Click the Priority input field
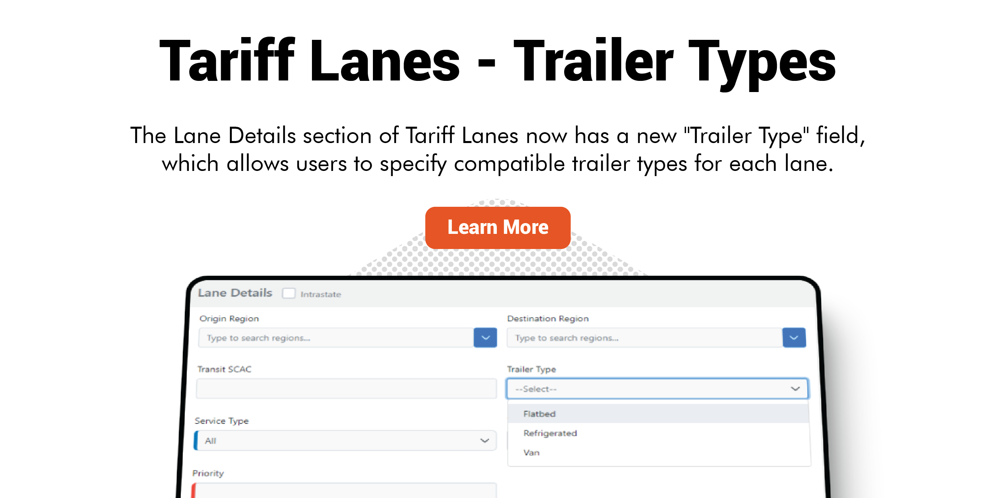996x498 pixels. tap(344, 490)
